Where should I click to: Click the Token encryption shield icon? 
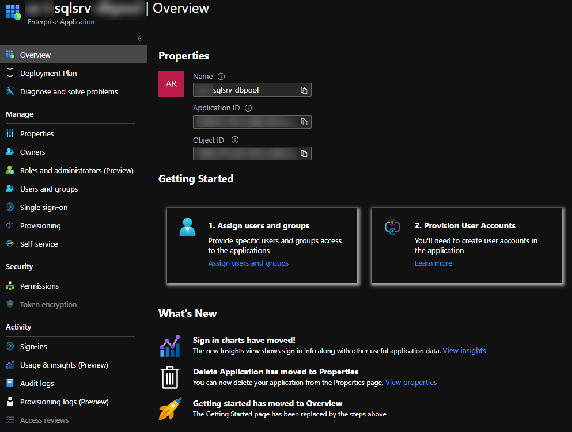pos(10,304)
